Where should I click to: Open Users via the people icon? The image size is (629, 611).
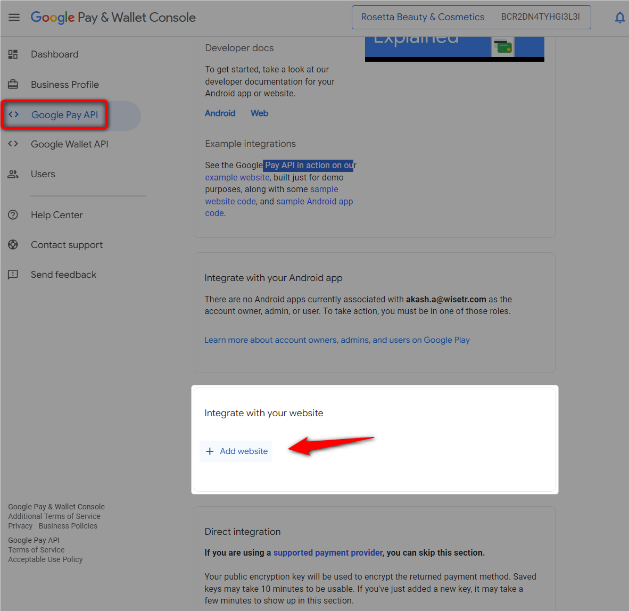(x=13, y=174)
